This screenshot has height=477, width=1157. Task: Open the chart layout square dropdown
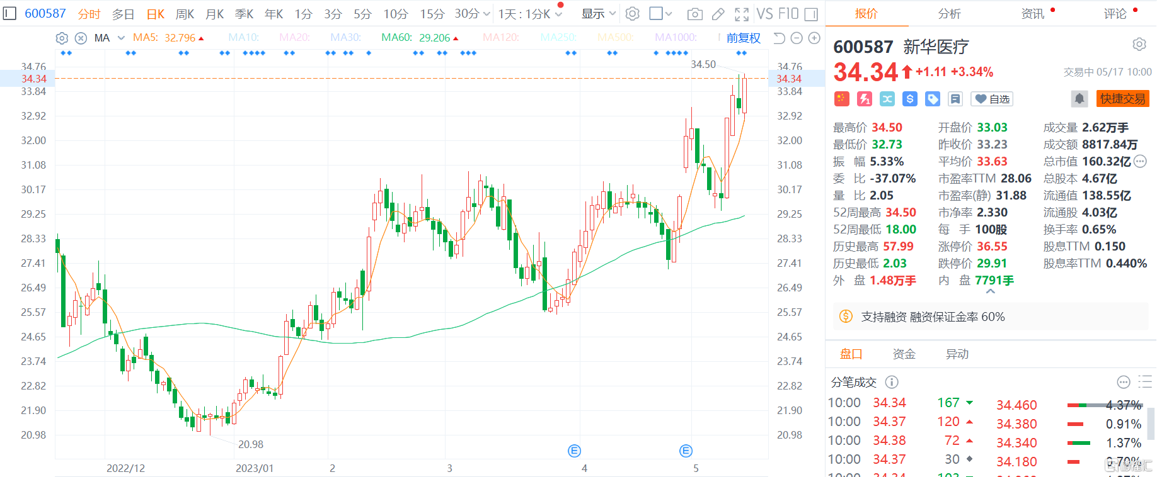tap(660, 14)
